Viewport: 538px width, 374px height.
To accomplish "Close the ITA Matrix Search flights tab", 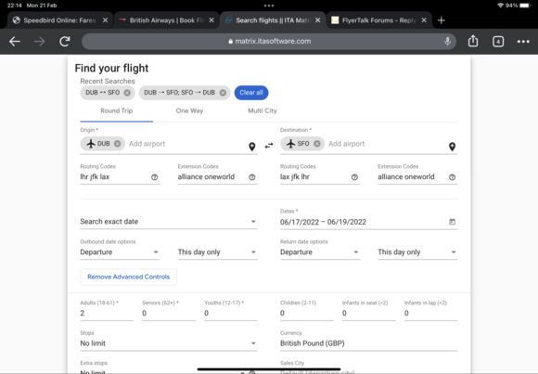I will pos(318,20).
